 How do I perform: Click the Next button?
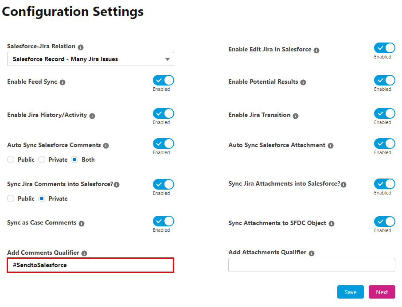(x=382, y=292)
